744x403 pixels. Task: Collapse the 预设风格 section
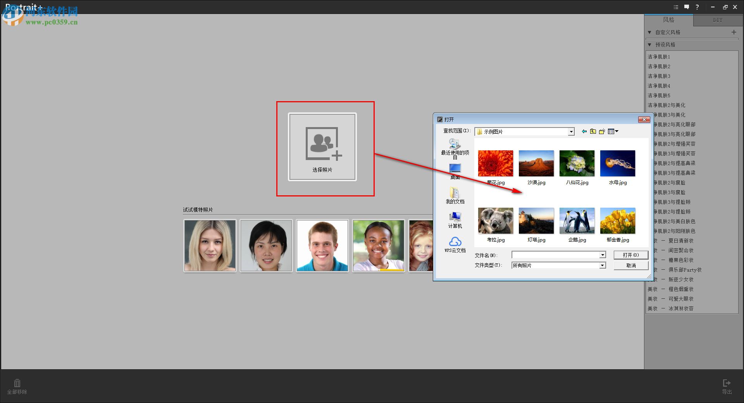click(649, 45)
